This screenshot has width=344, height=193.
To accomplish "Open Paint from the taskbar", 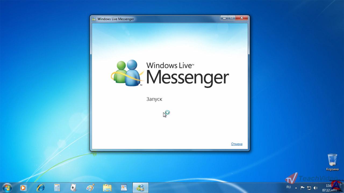I will 90,187.
